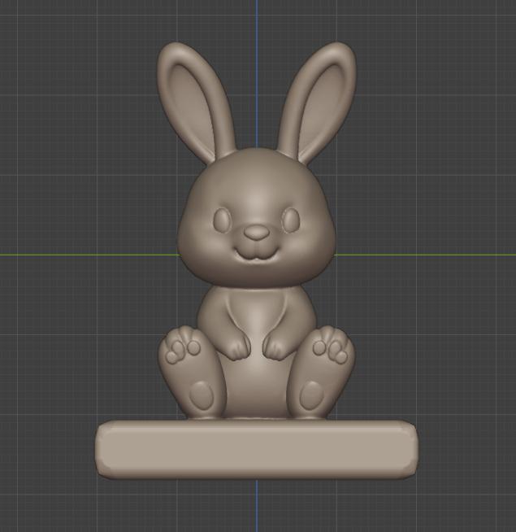Image resolution: width=516 pixels, height=532 pixels.
Task: Click the bunny's left ear in the viewport
Action: 196,102
